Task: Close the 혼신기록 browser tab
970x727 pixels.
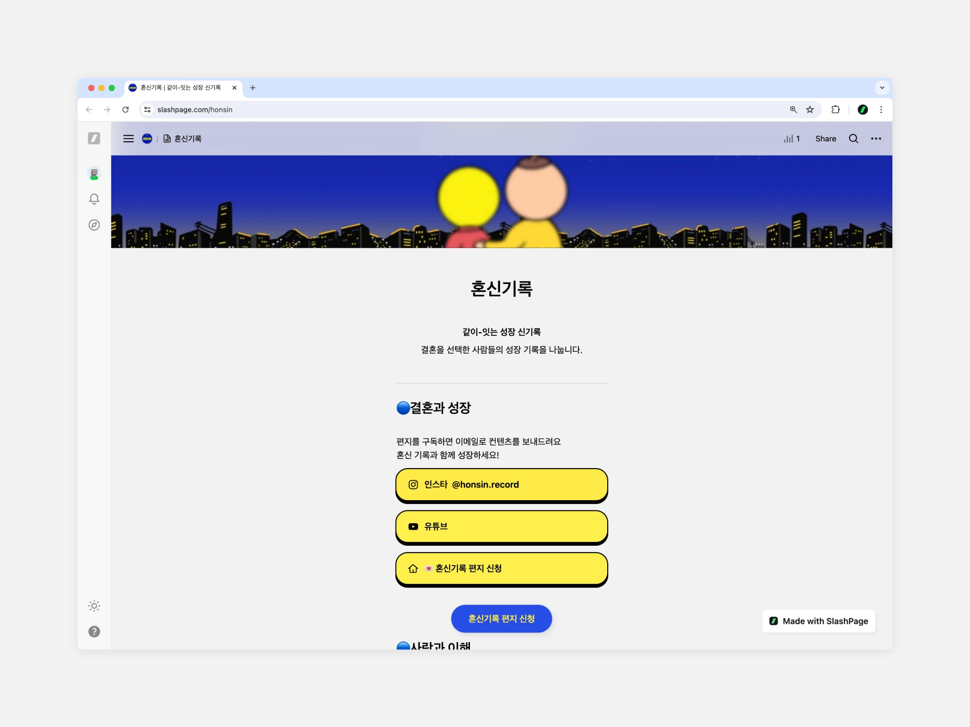Action: pyautogui.click(x=234, y=88)
